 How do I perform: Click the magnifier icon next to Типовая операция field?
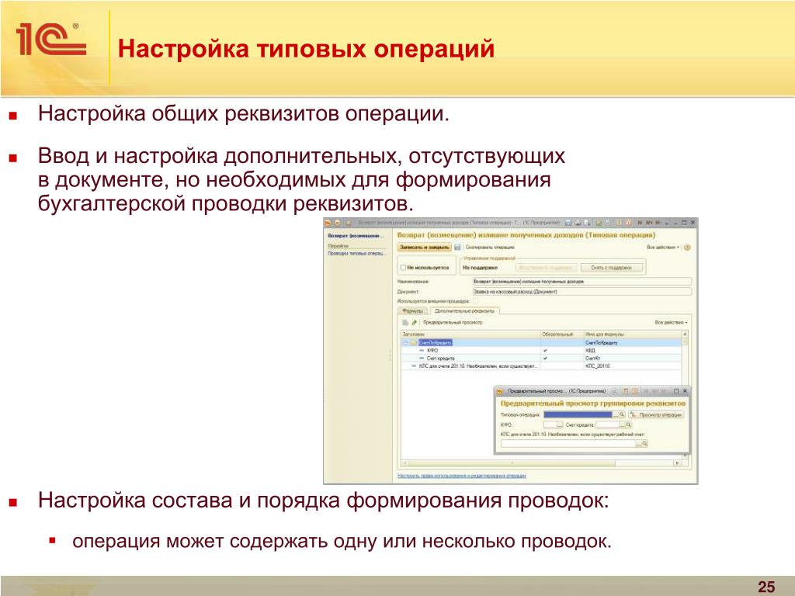pos(622,414)
